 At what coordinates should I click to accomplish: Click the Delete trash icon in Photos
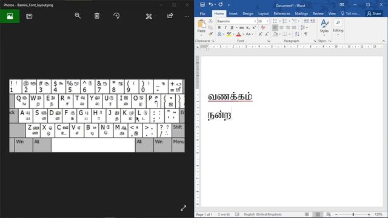click(97, 16)
